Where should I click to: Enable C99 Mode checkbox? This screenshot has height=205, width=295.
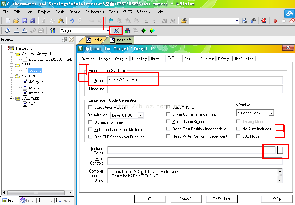coord(238,136)
